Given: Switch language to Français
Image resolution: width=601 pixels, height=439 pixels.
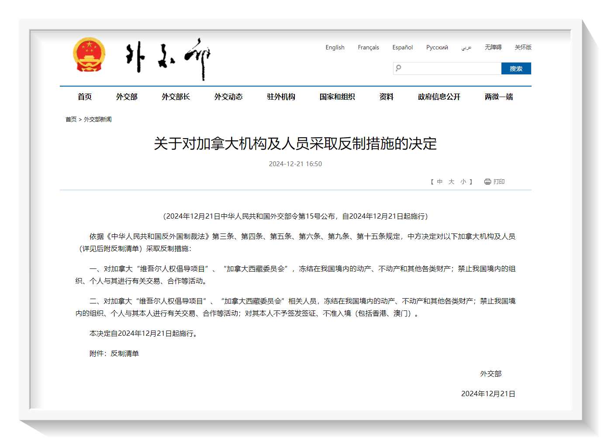Looking at the screenshot, I should pyautogui.click(x=368, y=48).
